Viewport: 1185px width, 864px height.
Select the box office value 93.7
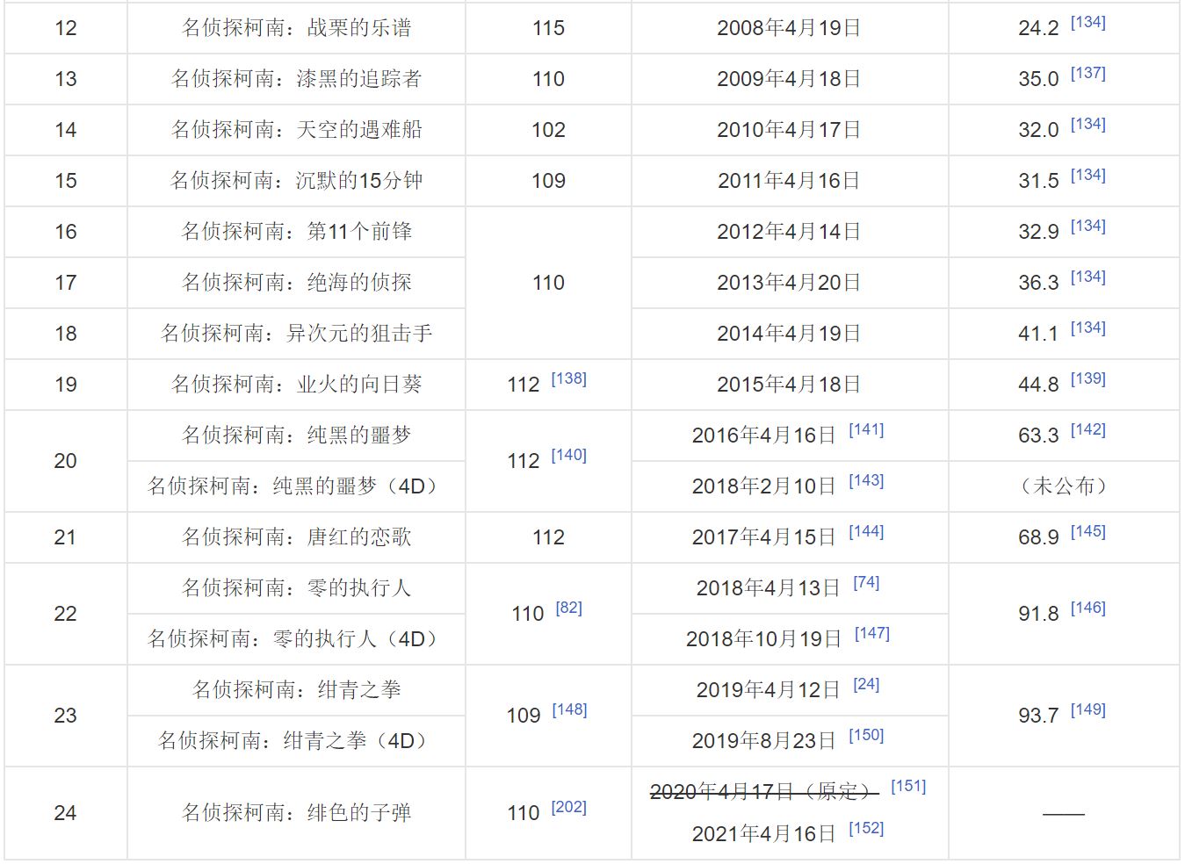(x=1038, y=716)
